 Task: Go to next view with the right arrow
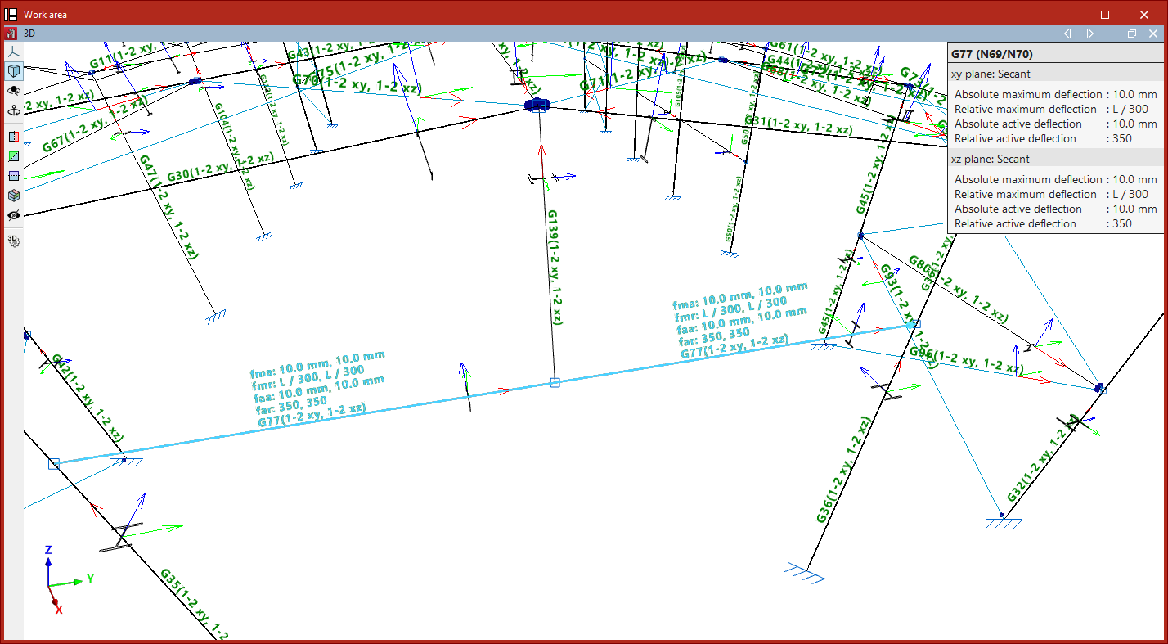click(x=1089, y=34)
